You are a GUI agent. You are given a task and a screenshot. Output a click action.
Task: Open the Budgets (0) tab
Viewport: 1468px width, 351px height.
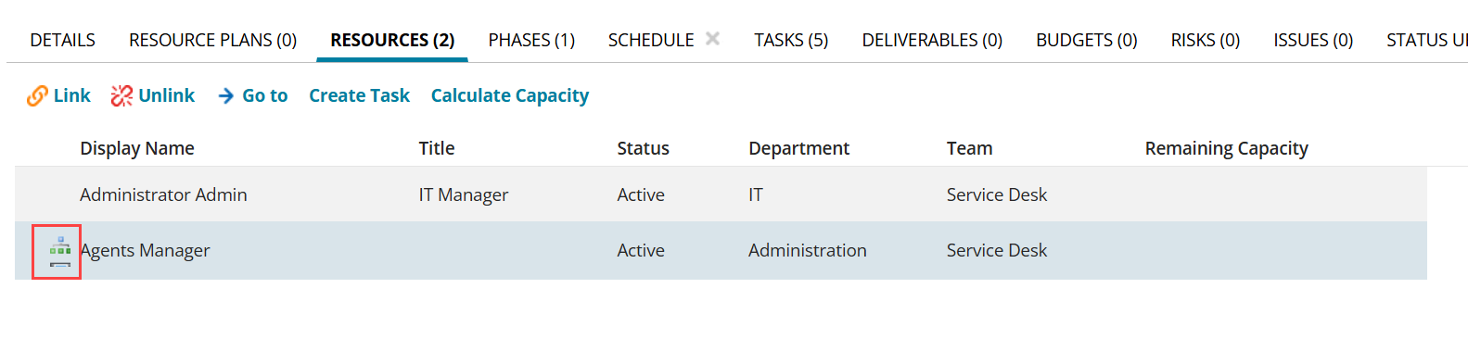(x=1087, y=40)
